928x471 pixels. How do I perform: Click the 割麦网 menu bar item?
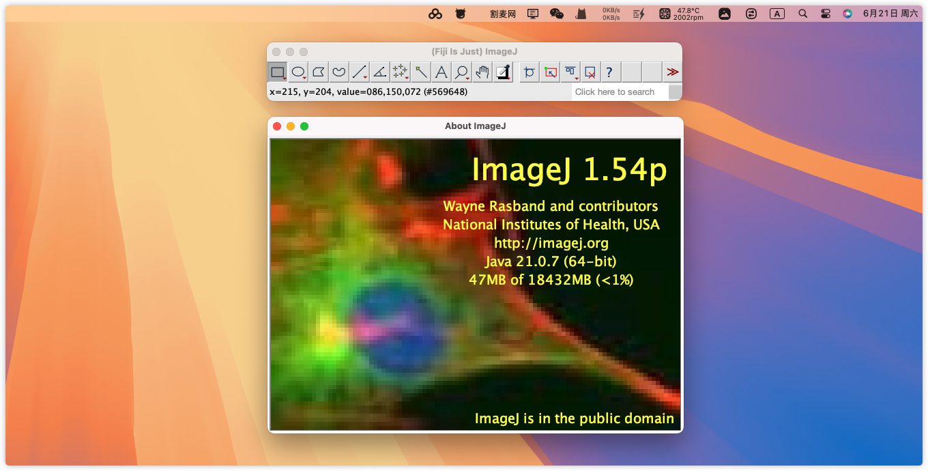(x=503, y=14)
